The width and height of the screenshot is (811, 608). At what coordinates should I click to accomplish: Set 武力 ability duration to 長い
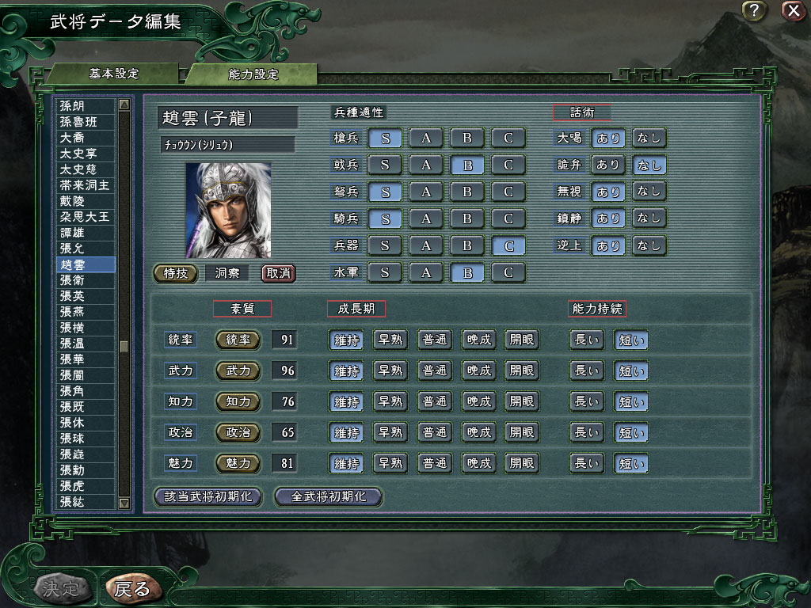[x=587, y=370]
